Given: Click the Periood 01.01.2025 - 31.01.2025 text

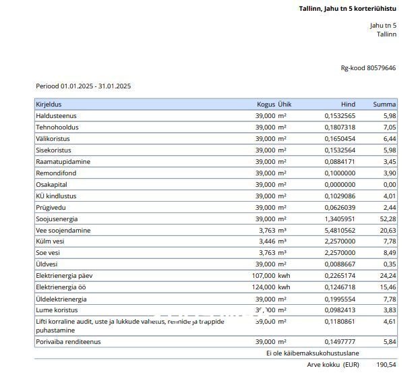Looking at the screenshot, I should click(83, 86).
